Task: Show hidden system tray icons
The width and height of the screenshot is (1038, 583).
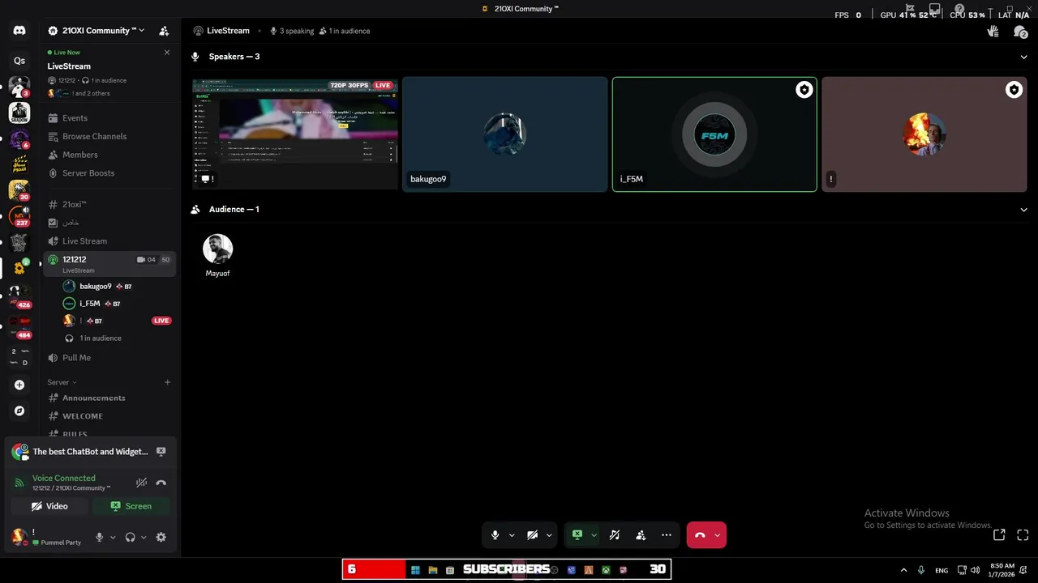Action: 904,570
